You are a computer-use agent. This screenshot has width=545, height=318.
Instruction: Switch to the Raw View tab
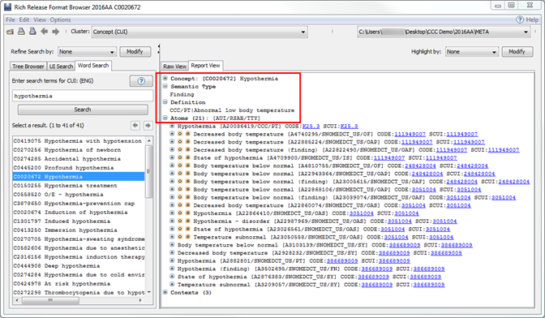point(175,67)
